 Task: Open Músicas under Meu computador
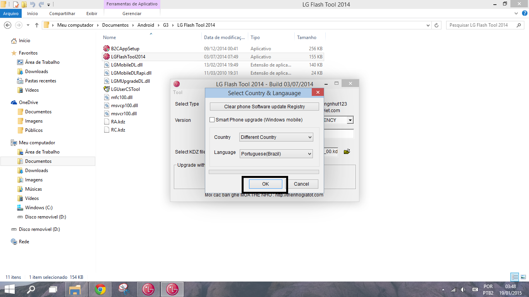tap(33, 189)
